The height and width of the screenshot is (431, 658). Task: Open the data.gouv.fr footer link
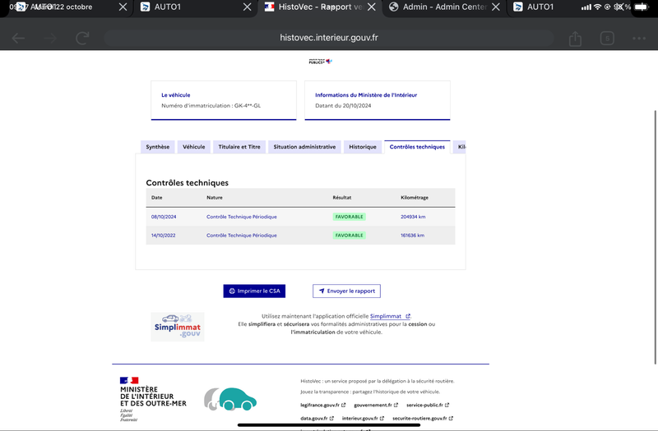pyautogui.click(x=317, y=419)
